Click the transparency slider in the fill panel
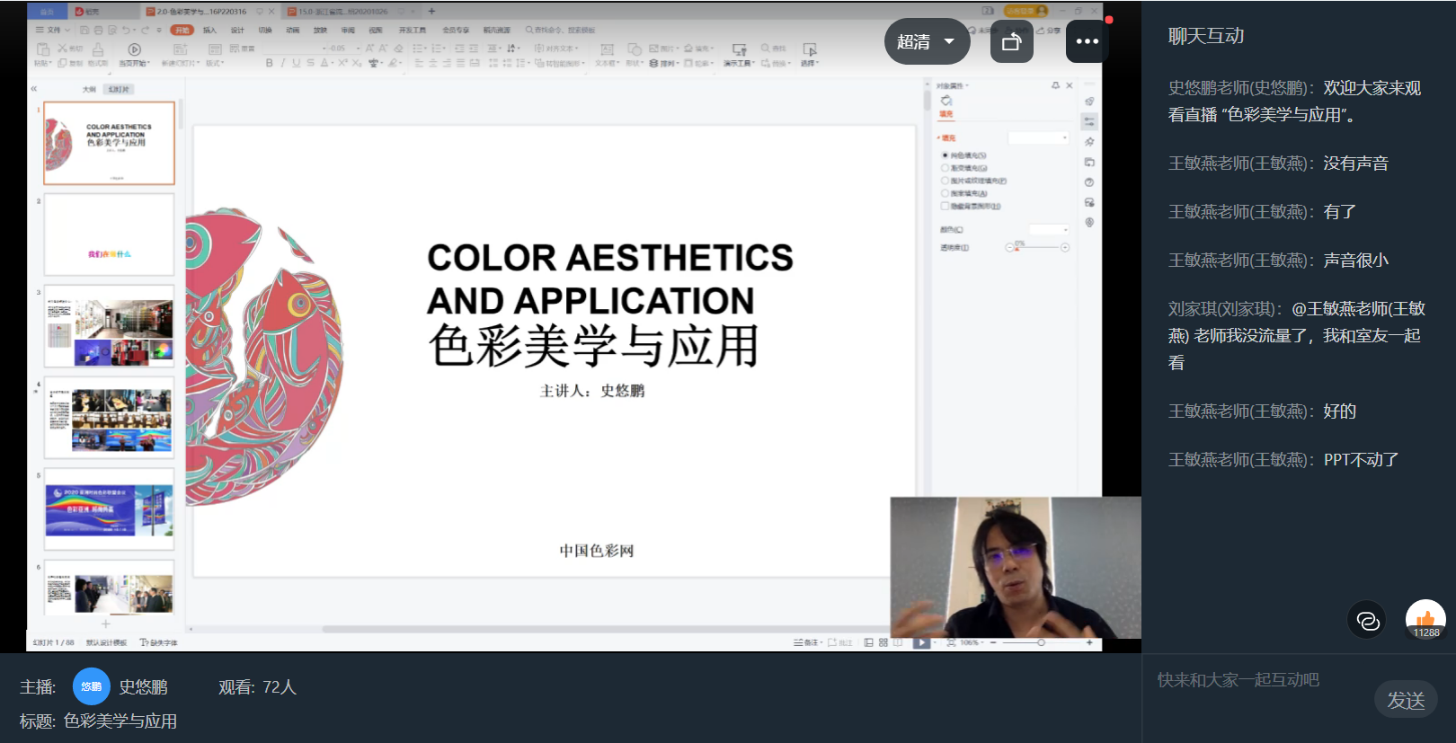This screenshot has height=743, width=1456. click(x=1038, y=247)
